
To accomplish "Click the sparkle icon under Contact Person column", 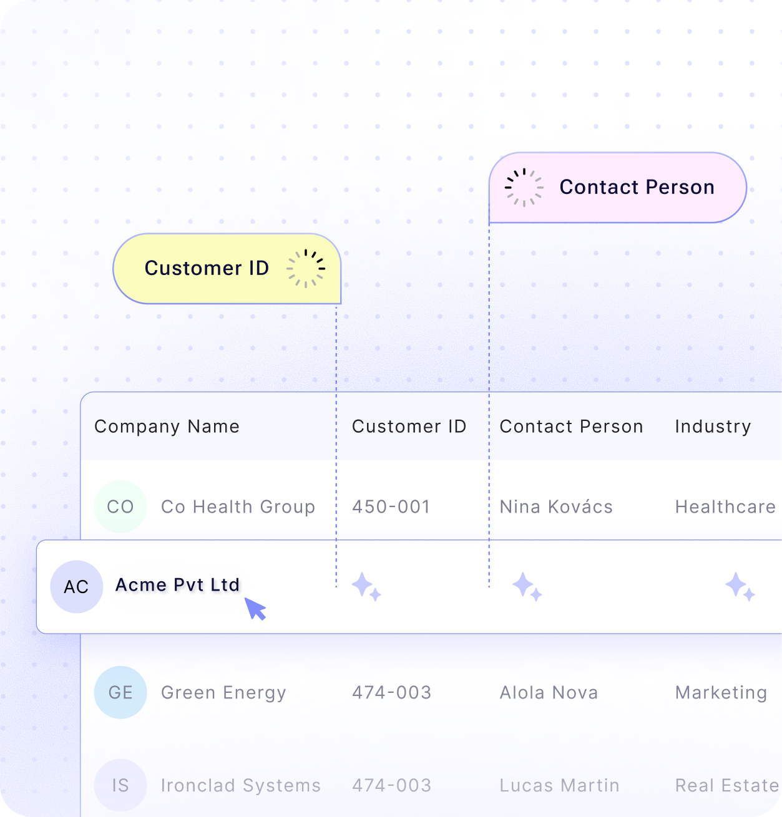I will pos(527,587).
